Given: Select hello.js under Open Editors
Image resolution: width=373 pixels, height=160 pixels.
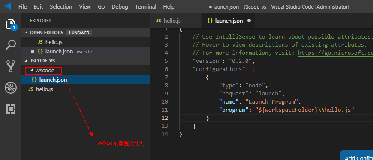Looking at the screenshot, I should [86, 42].
